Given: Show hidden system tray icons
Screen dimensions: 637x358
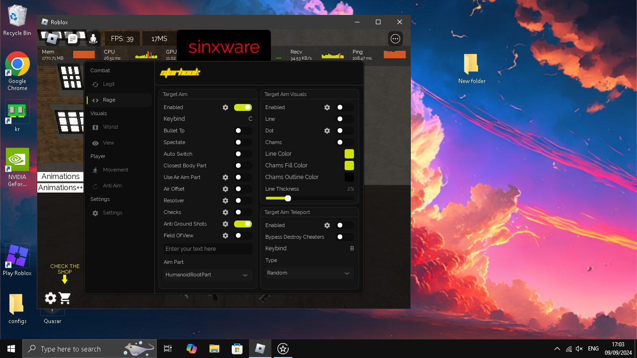Looking at the screenshot, I should click(x=557, y=349).
